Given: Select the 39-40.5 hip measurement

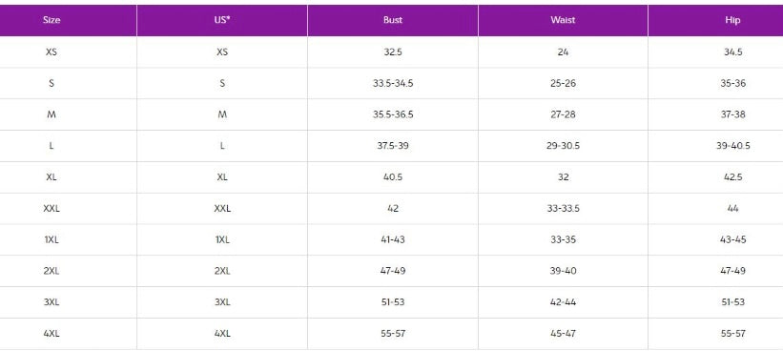Looking at the screenshot, I should point(732,146).
